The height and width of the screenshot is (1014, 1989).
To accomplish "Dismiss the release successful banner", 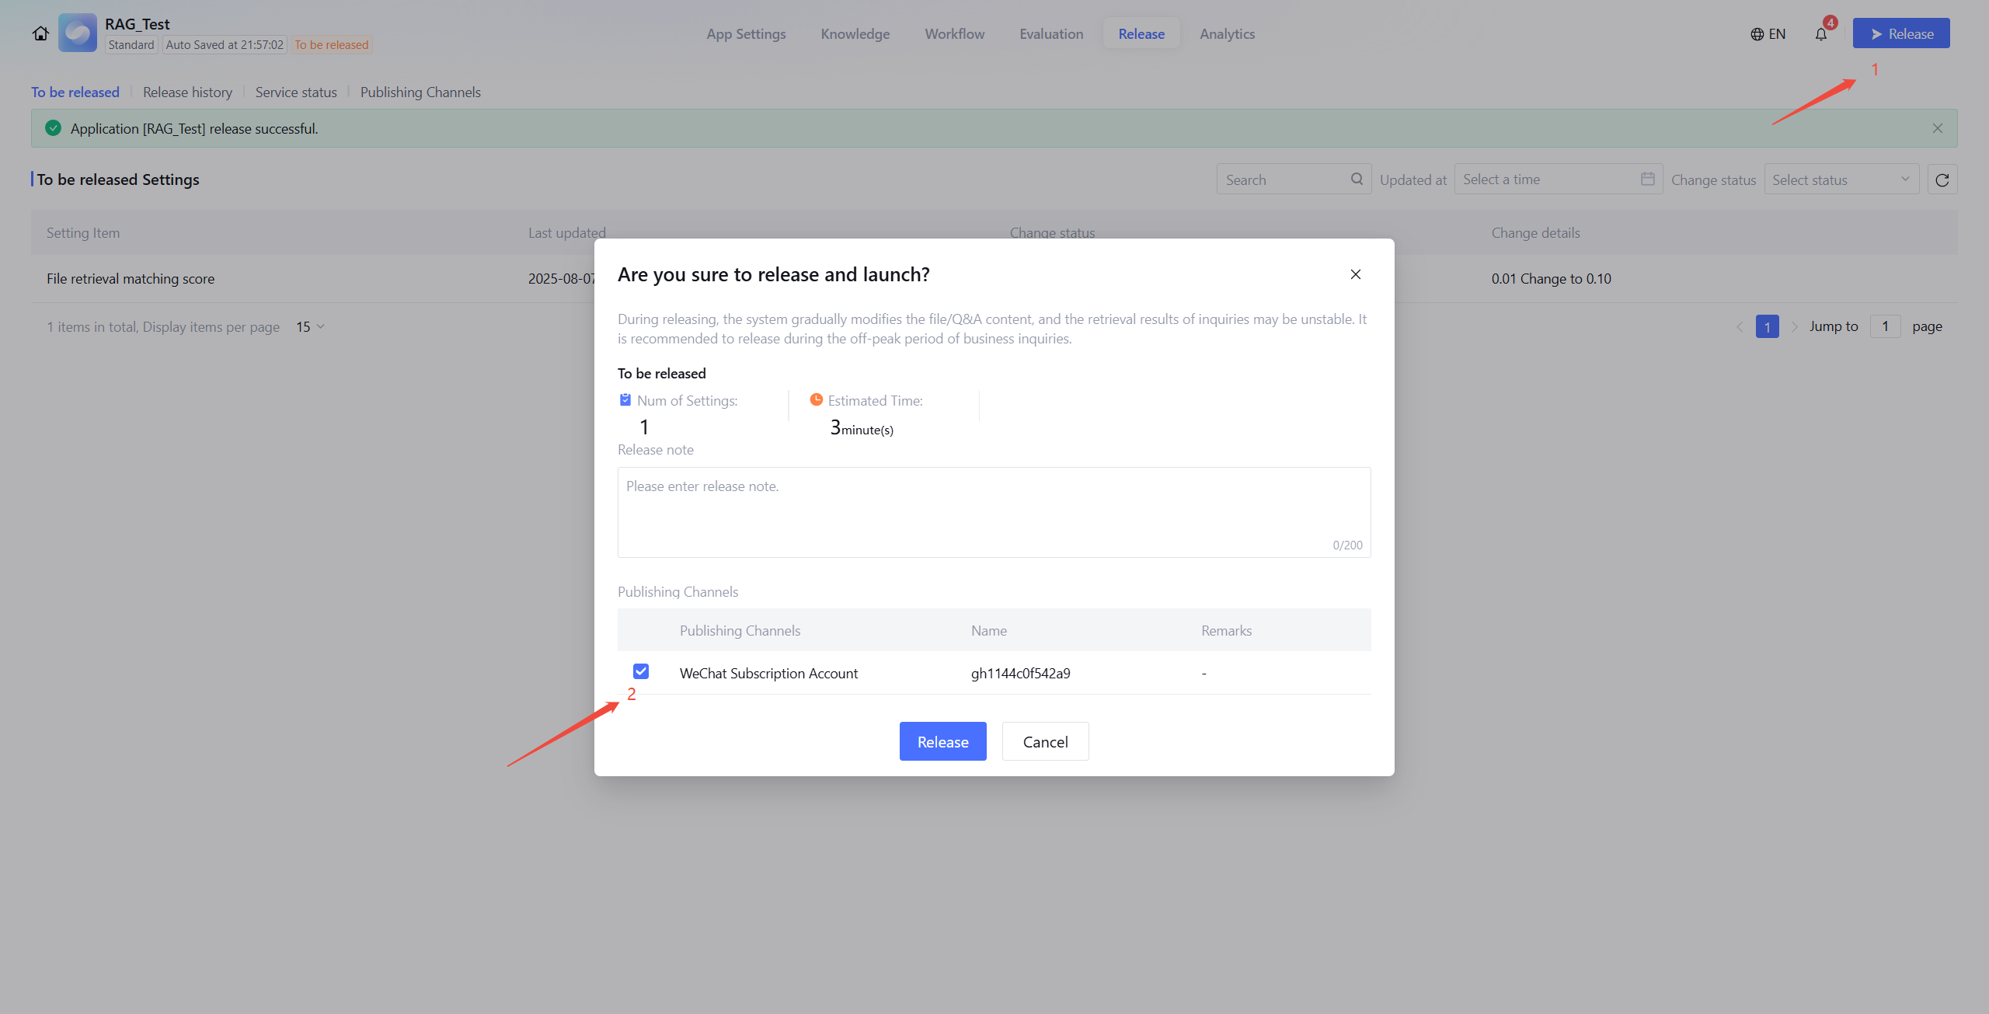I will pyautogui.click(x=1937, y=129).
